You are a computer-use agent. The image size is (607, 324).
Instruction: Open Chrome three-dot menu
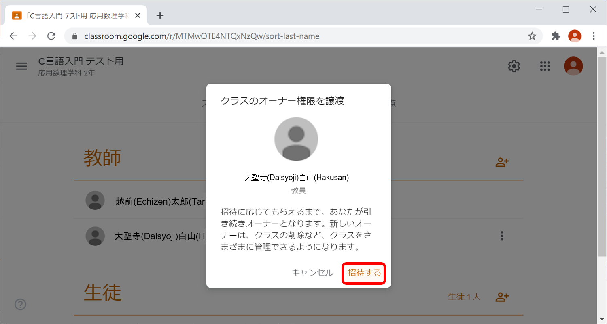click(594, 36)
